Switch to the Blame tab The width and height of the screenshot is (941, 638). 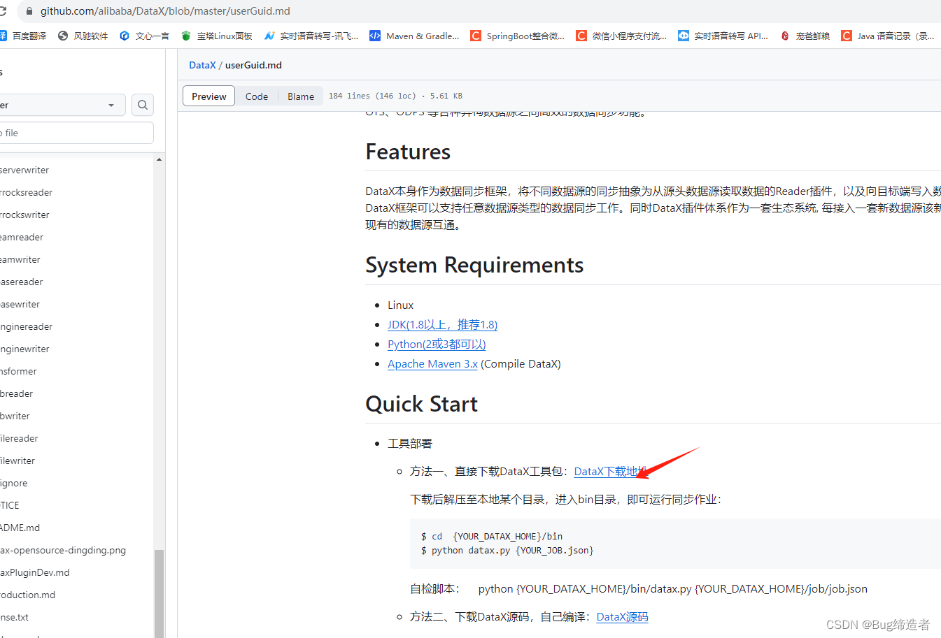pyautogui.click(x=300, y=96)
